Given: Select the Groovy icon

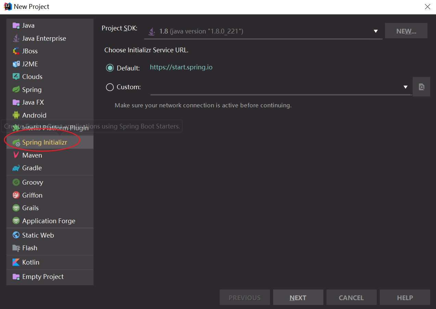Looking at the screenshot, I should click(16, 183).
